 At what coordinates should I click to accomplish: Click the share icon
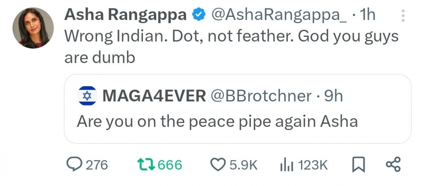point(392,165)
